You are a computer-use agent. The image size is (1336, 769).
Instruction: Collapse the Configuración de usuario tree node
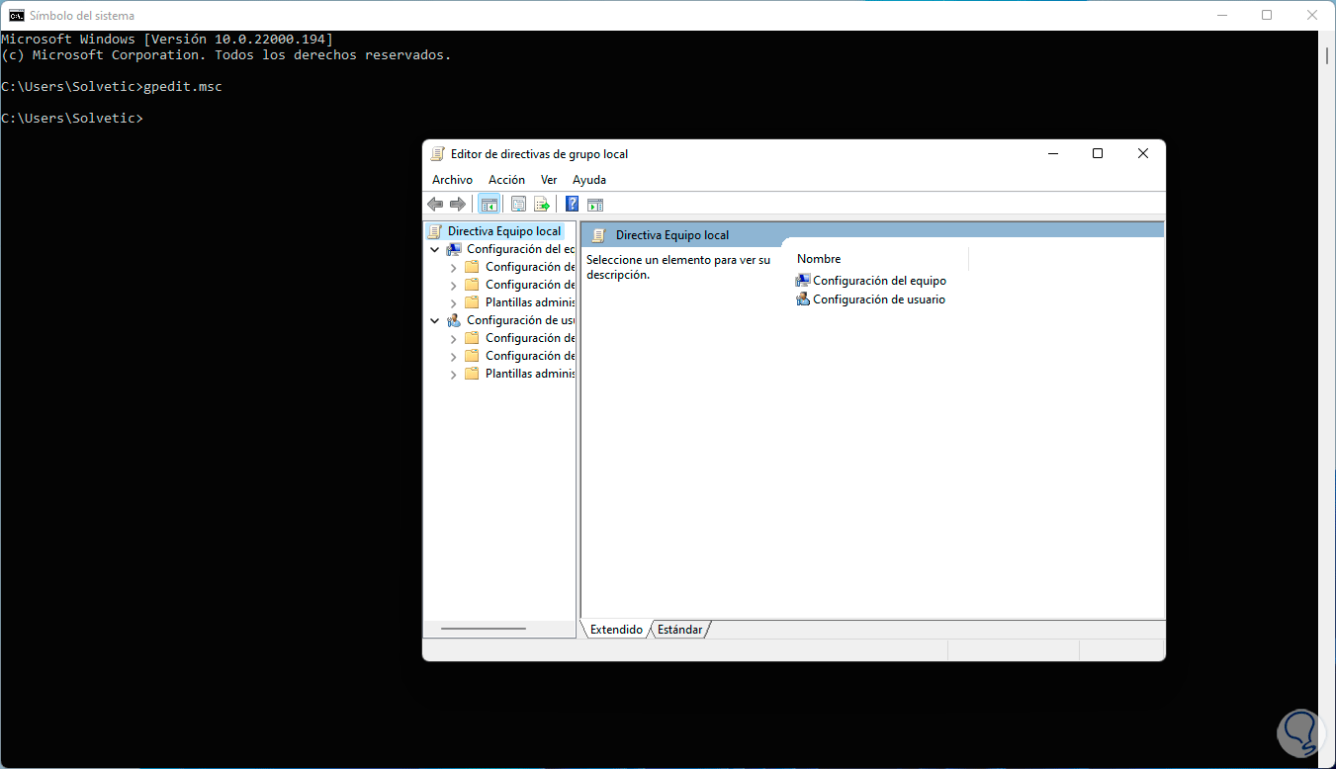[x=435, y=320]
